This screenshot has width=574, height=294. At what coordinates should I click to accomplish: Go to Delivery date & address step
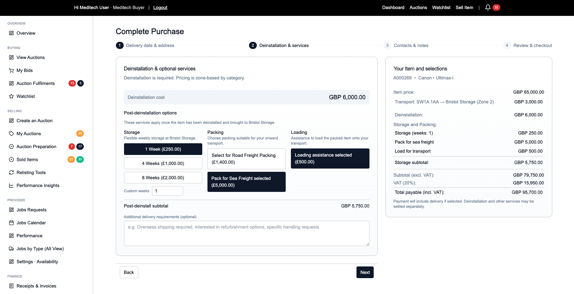coord(150,45)
